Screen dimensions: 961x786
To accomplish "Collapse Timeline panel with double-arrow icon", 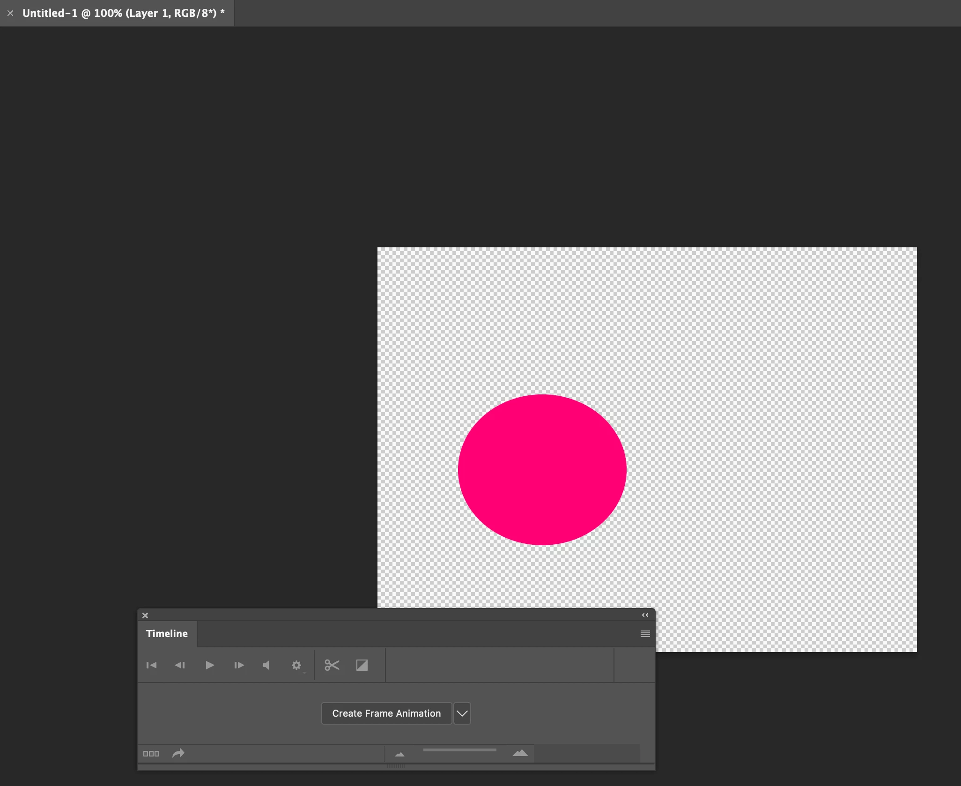I will (645, 615).
